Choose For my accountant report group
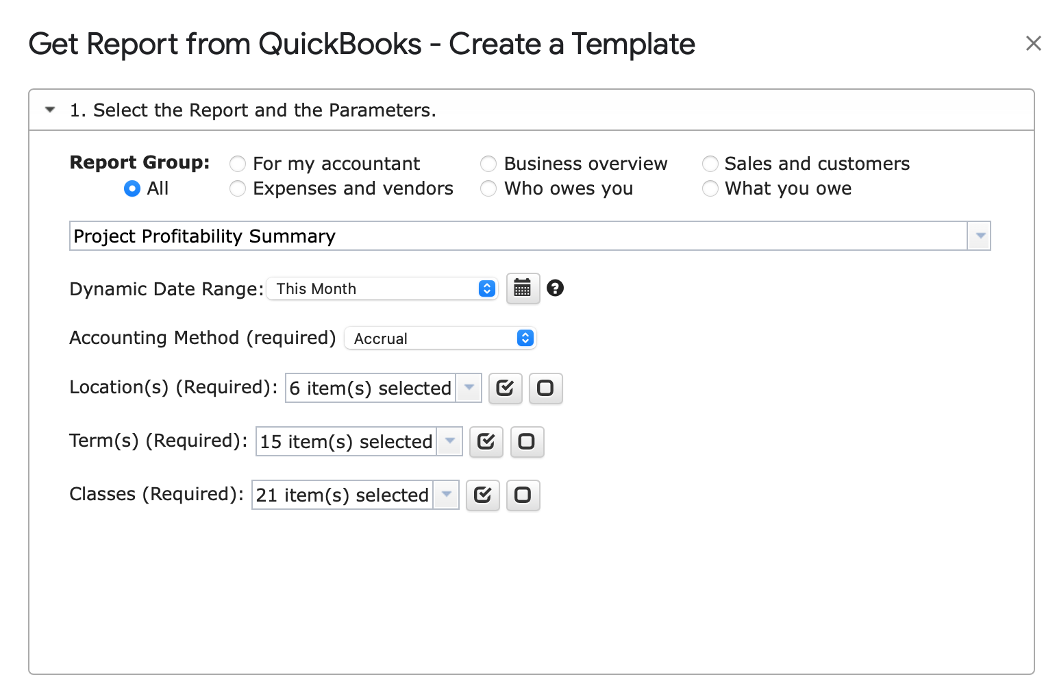The height and width of the screenshot is (677, 1044). pyautogui.click(x=238, y=164)
